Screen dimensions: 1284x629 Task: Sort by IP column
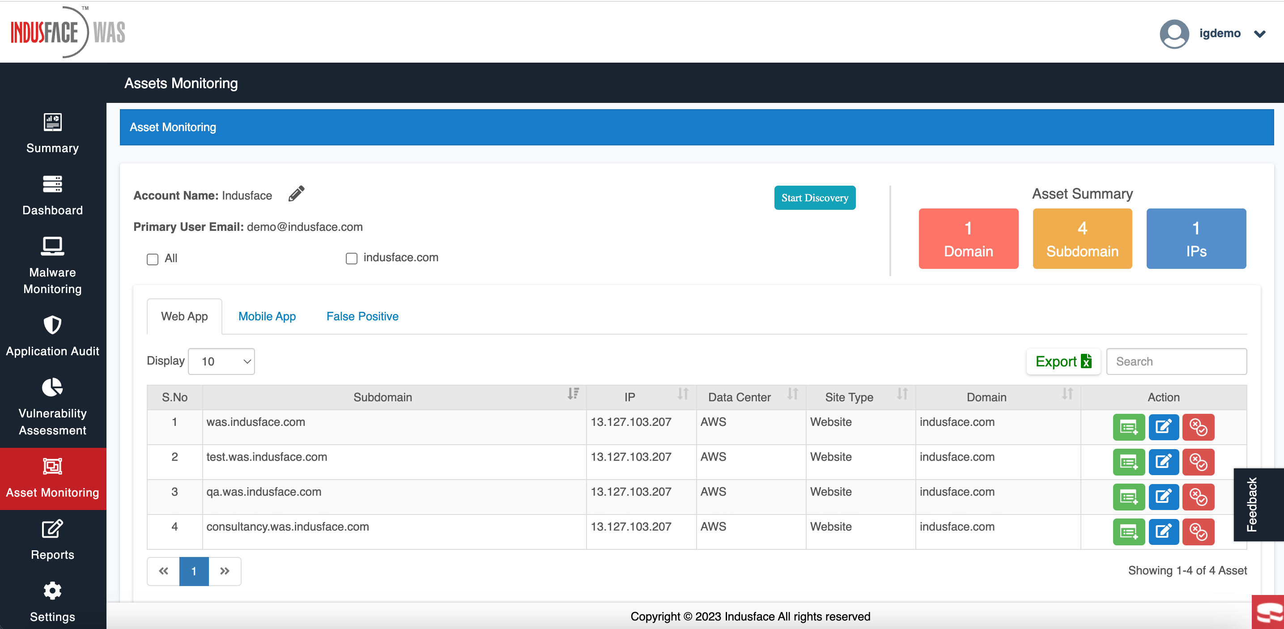point(683,394)
